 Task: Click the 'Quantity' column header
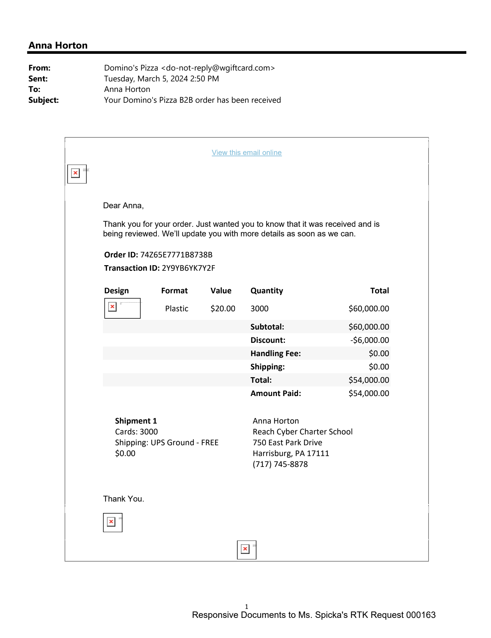tap(267, 291)
